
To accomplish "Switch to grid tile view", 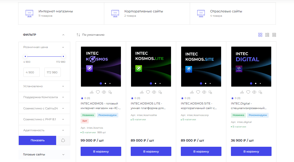I will (260, 35).
